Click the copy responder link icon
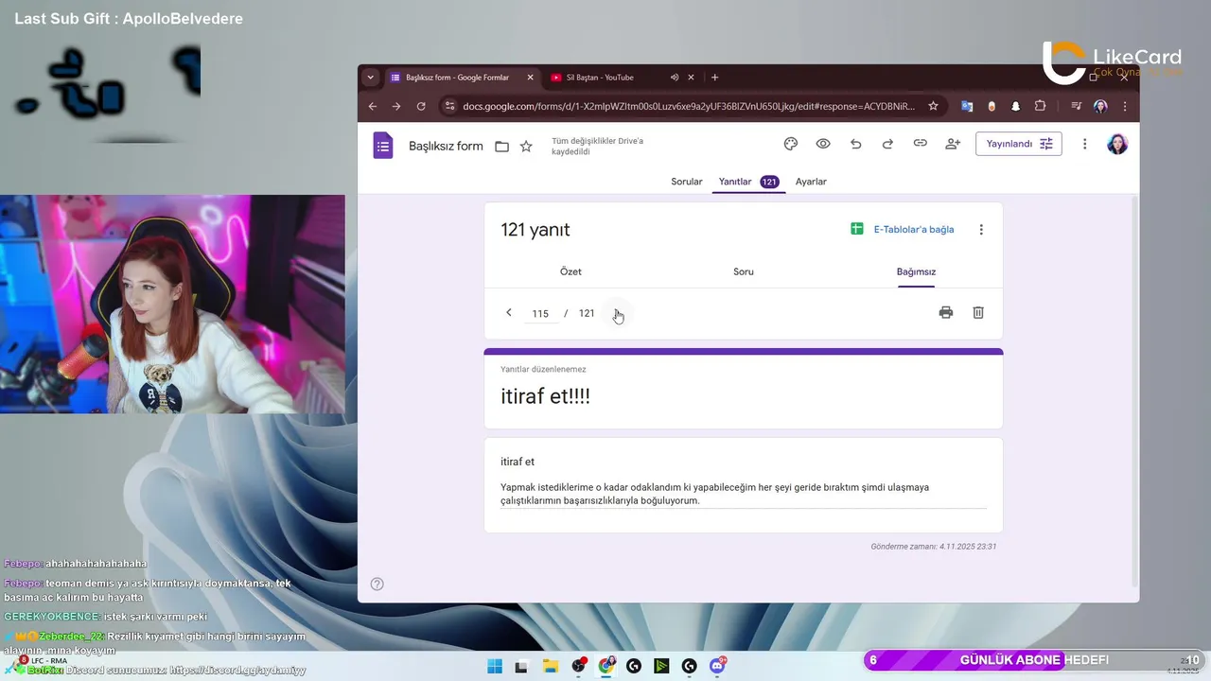 (920, 144)
